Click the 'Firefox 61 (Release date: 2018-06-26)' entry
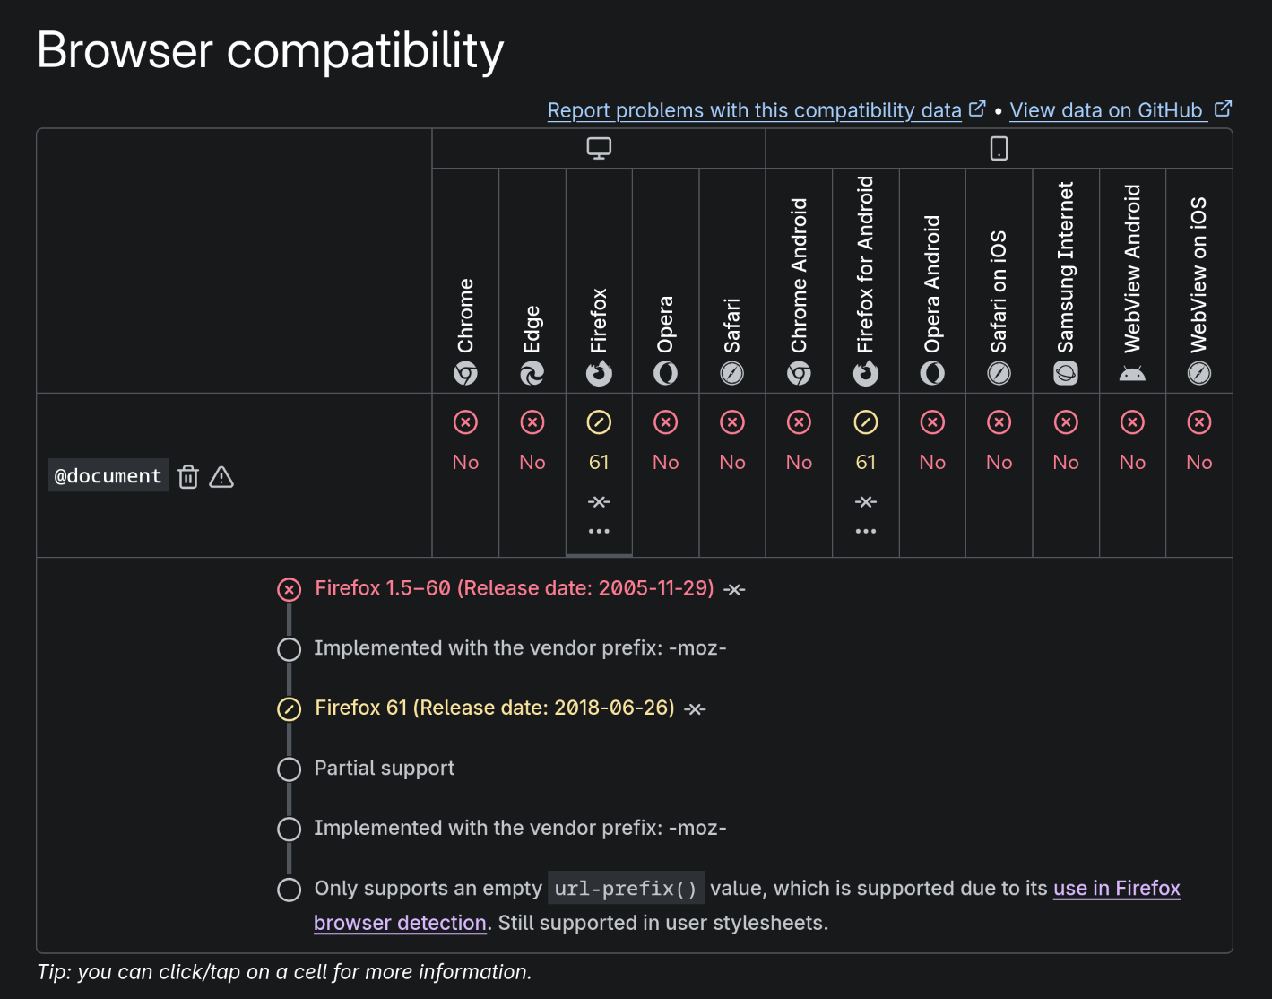The image size is (1272, 999). coord(494,708)
